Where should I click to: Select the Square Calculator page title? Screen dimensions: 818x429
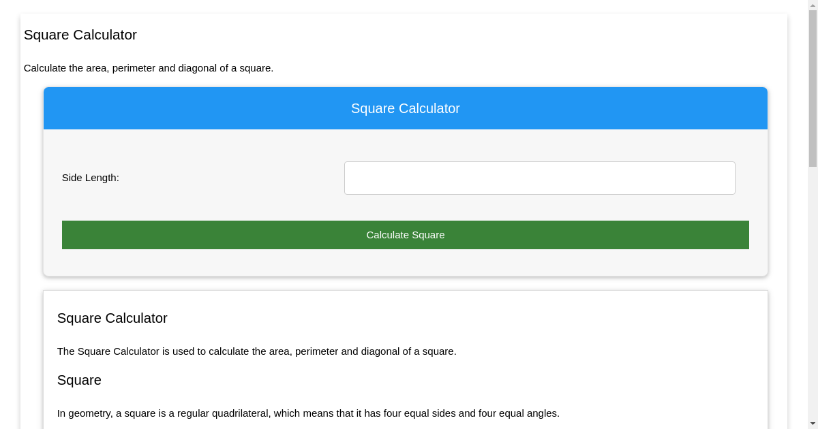coord(80,35)
